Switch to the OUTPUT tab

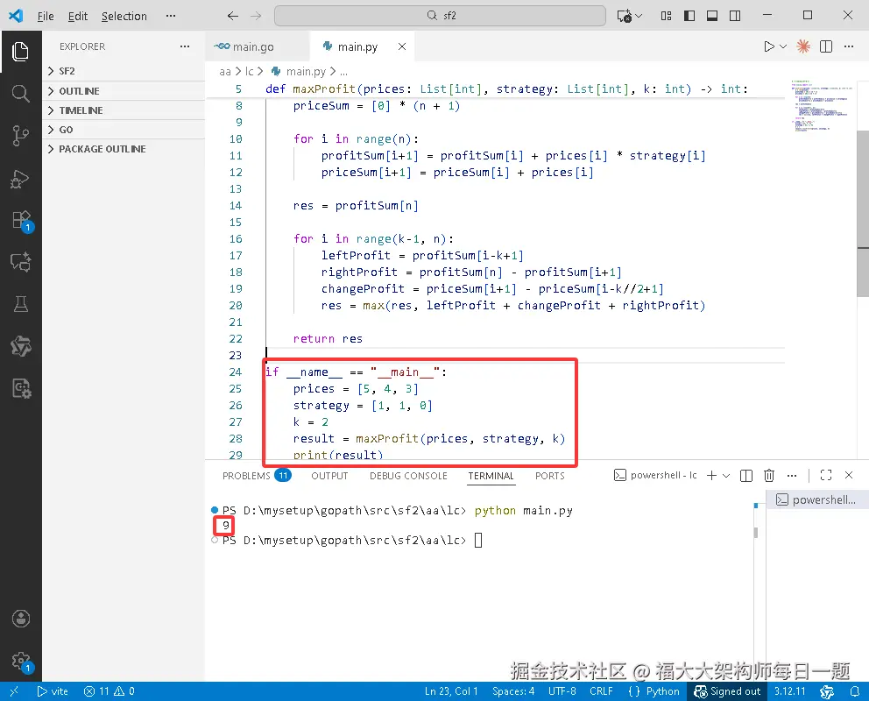click(329, 476)
